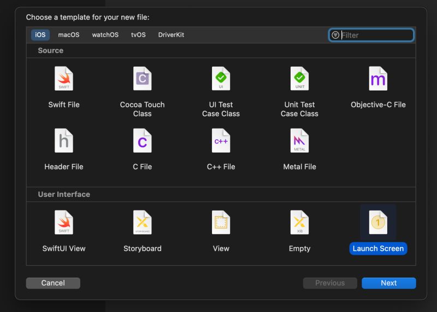This screenshot has height=312, width=437.
Task: Click the 'User Interface' section header
Action: click(64, 194)
